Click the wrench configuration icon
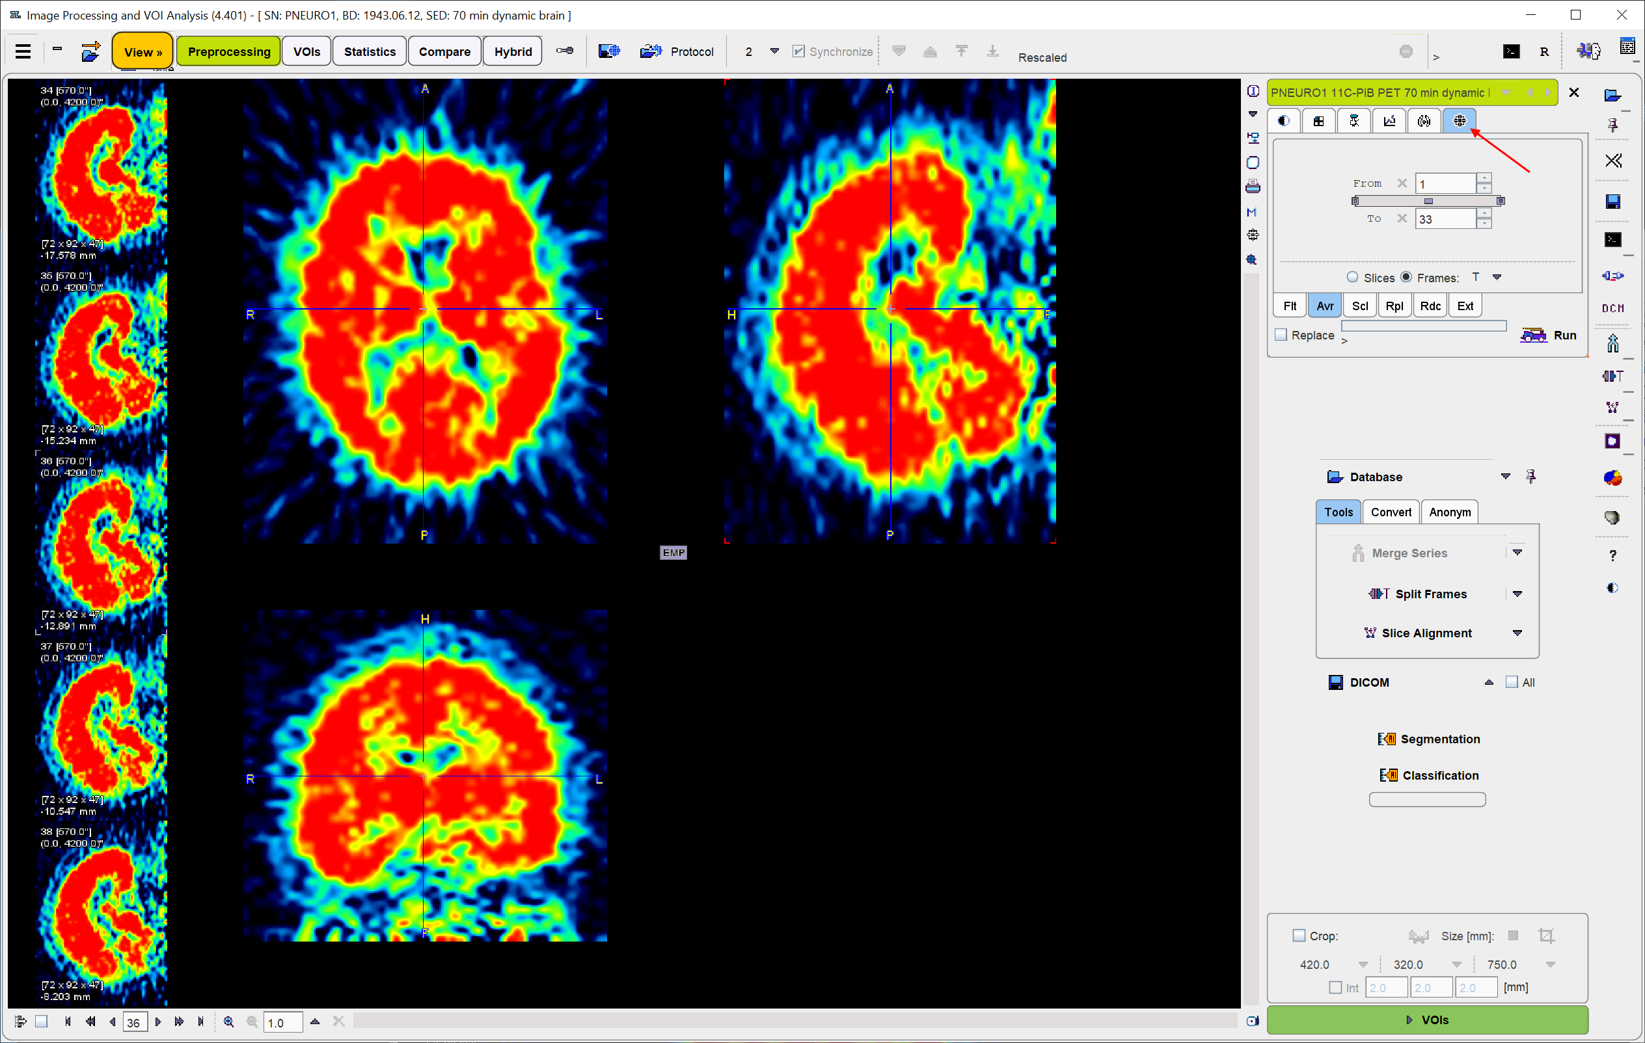The image size is (1645, 1043). (x=565, y=51)
